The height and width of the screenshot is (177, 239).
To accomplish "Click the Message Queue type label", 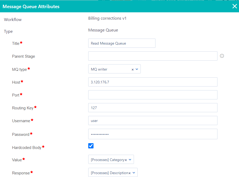I will [x=103, y=30].
